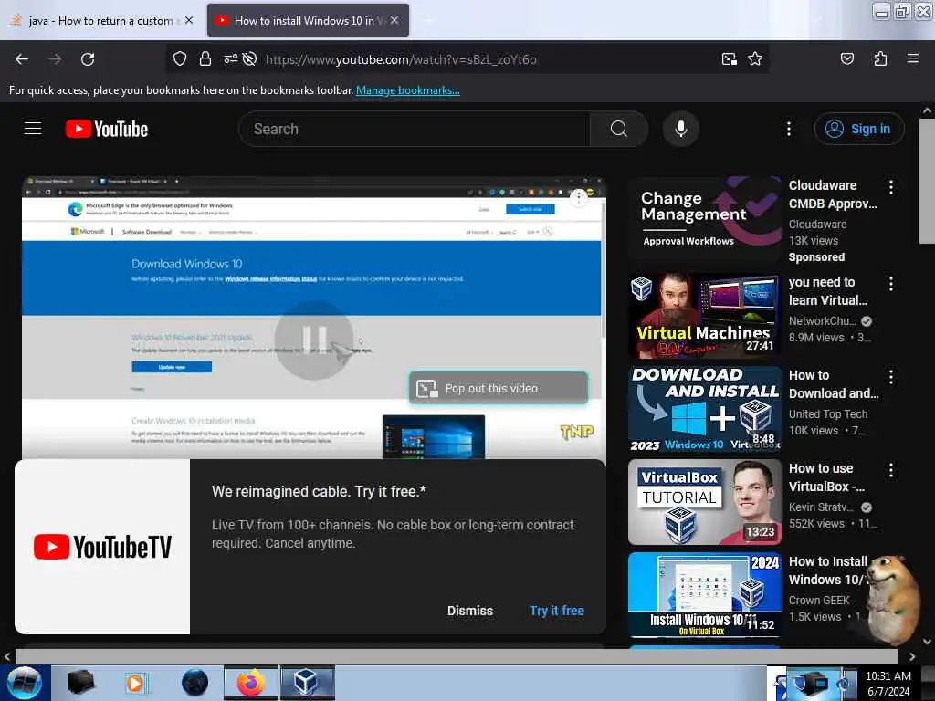Click the United Top Tech channel name
The height and width of the screenshot is (701, 935).
tap(828, 413)
